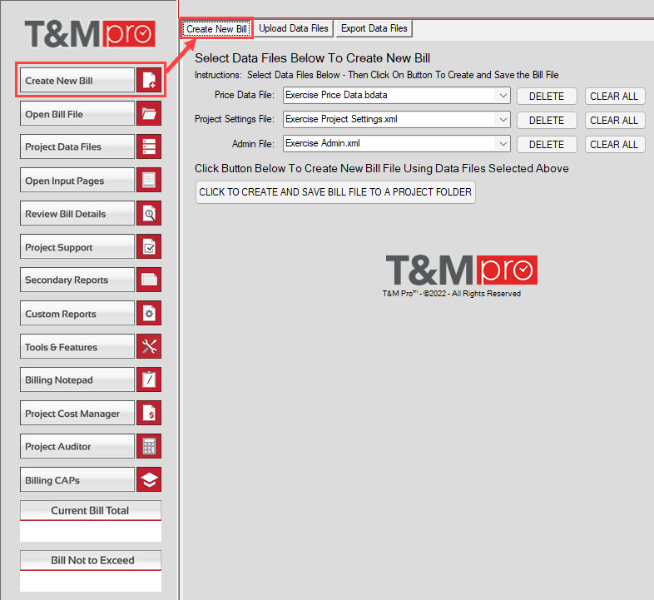The width and height of the screenshot is (654, 600).
Task: Open the Open Bill File sidebar button
Action: coord(77,113)
